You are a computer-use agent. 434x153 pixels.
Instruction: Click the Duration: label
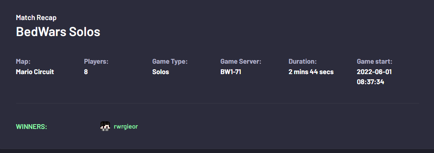[302, 61]
